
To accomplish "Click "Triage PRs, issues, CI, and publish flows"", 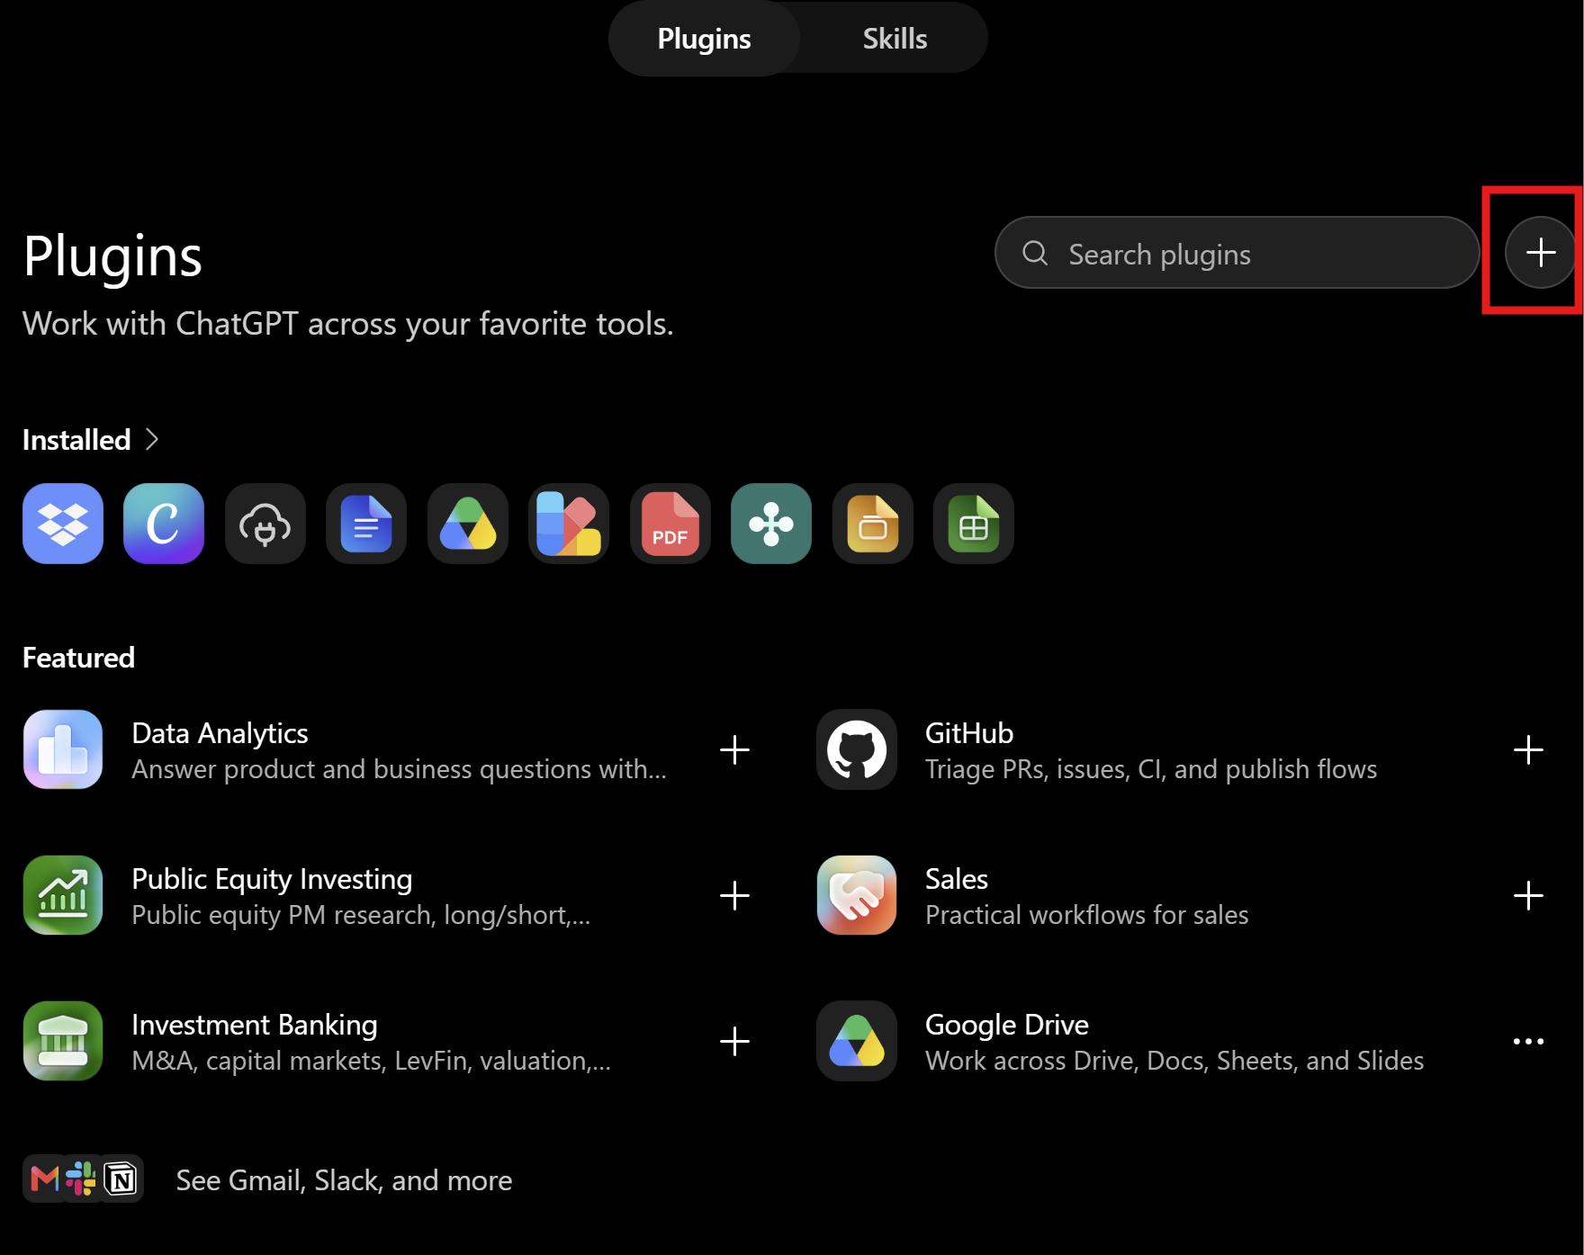I will click(x=1151, y=769).
